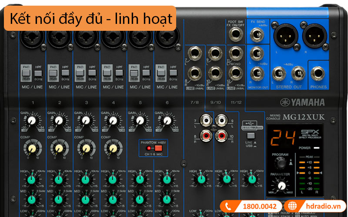Click the MONITOR OUT L jack

point(257,53)
